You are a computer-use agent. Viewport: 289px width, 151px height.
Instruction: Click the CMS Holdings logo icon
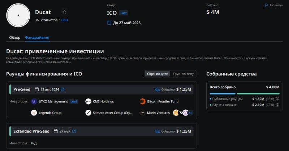[x=88, y=101]
